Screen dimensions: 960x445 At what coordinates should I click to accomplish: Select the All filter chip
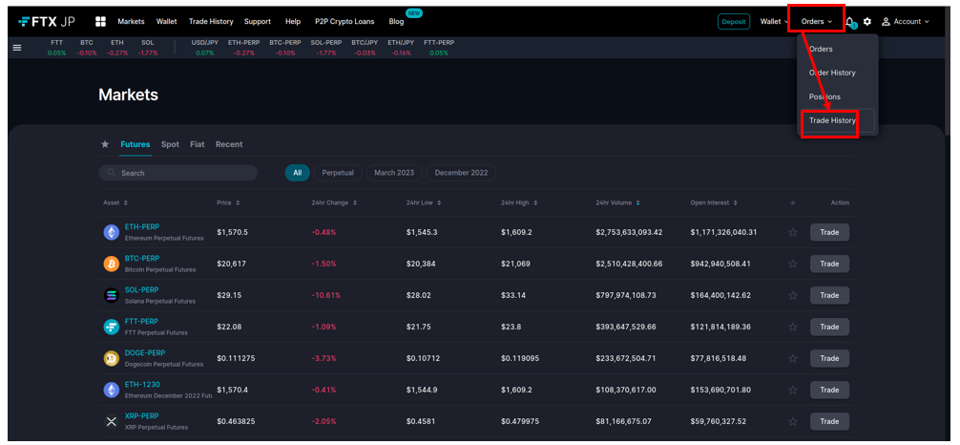coord(298,173)
